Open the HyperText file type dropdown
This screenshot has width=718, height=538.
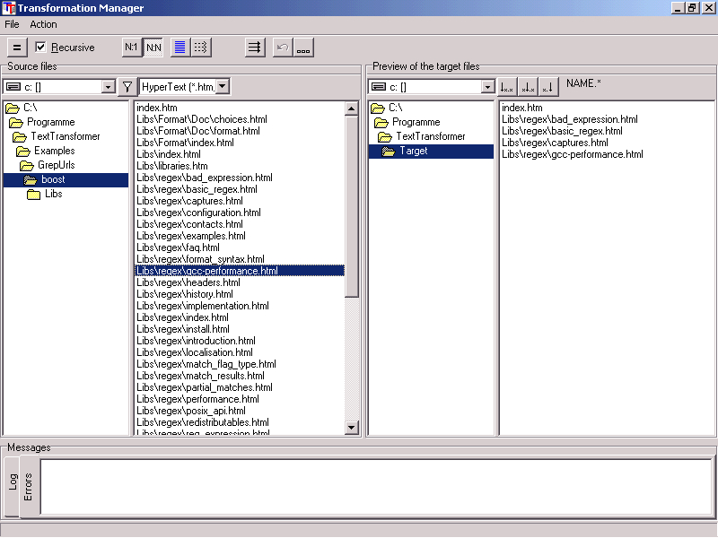[x=223, y=87]
